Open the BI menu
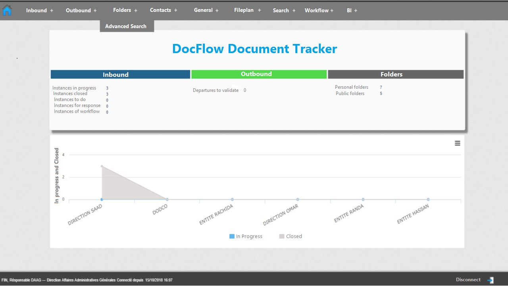Viewport: 508px width, 286px height. 349,10
